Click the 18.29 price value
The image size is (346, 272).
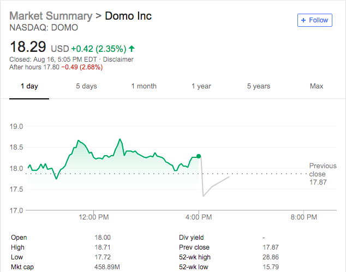(28, 46)
